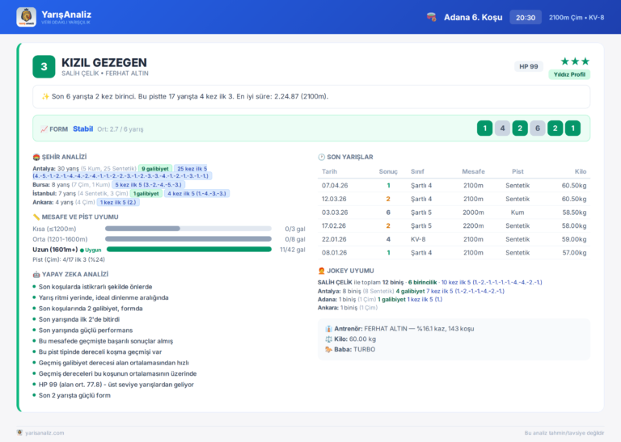Click SALİH ÇELİK • FERHAT ALTIN subtitle
Viewport: 621px width, 442px height.
[105, 74]
